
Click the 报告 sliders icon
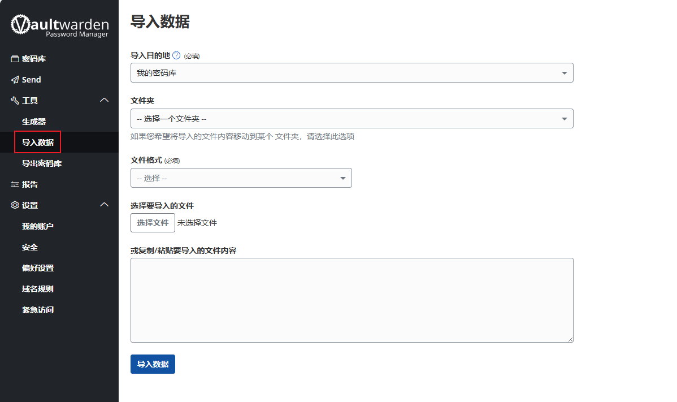pyautogui.click(x=15, y=184)
